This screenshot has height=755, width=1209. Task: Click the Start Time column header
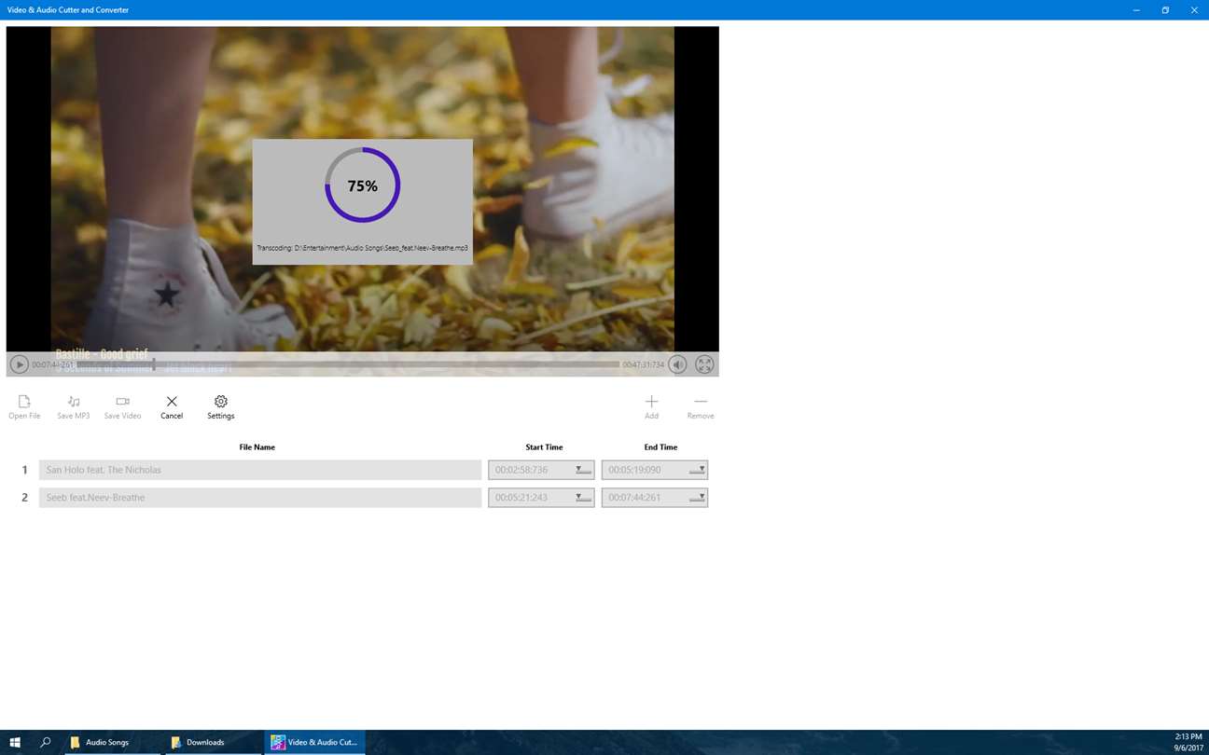[544, 447]
